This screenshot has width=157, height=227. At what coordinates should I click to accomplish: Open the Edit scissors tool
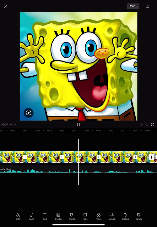(18, 216)
